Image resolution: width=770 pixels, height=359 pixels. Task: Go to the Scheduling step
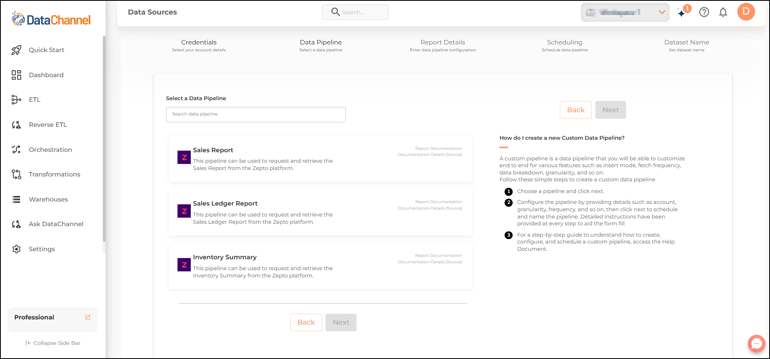point(565,46)
